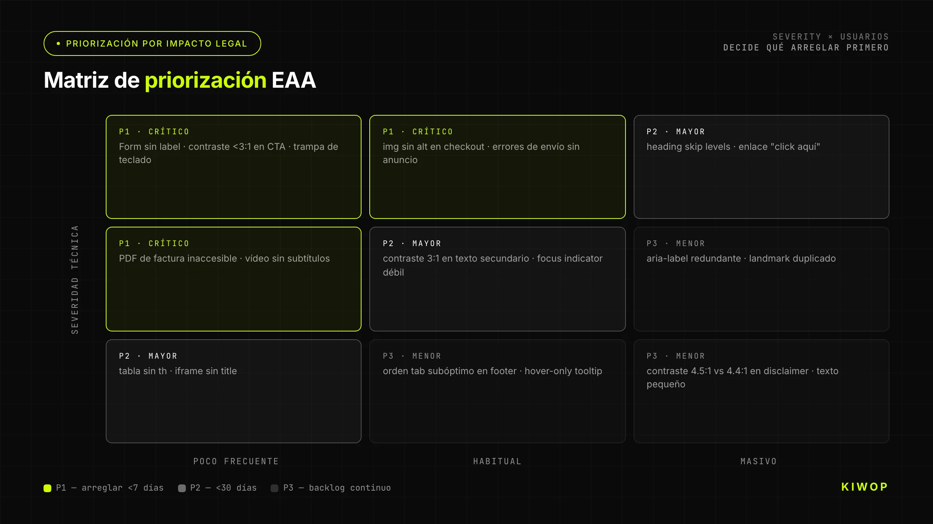
Task: Click the 'P2 — <30 días' legend text
Action: [x=223, y=488]
